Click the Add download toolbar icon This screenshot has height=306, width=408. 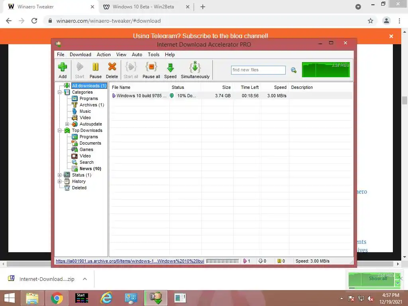(x=63, y=70)
